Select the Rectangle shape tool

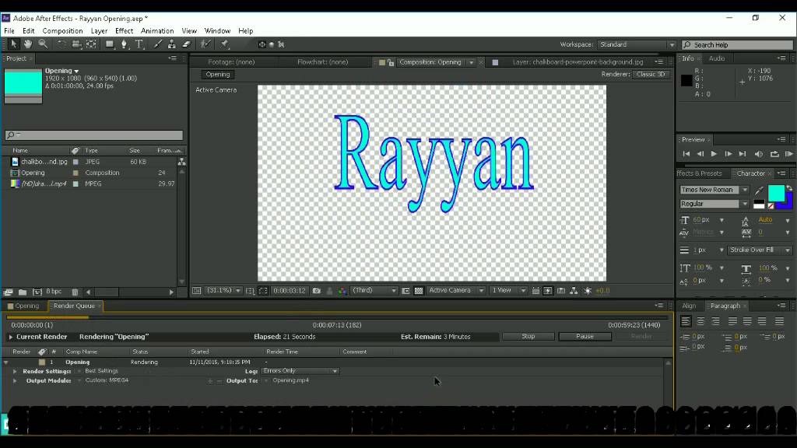(109, 44)
